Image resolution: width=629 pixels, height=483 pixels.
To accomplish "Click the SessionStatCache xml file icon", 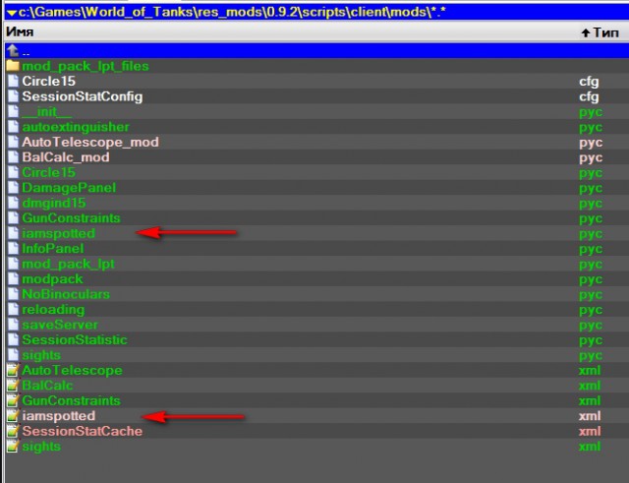I will (x=13, y=431).
